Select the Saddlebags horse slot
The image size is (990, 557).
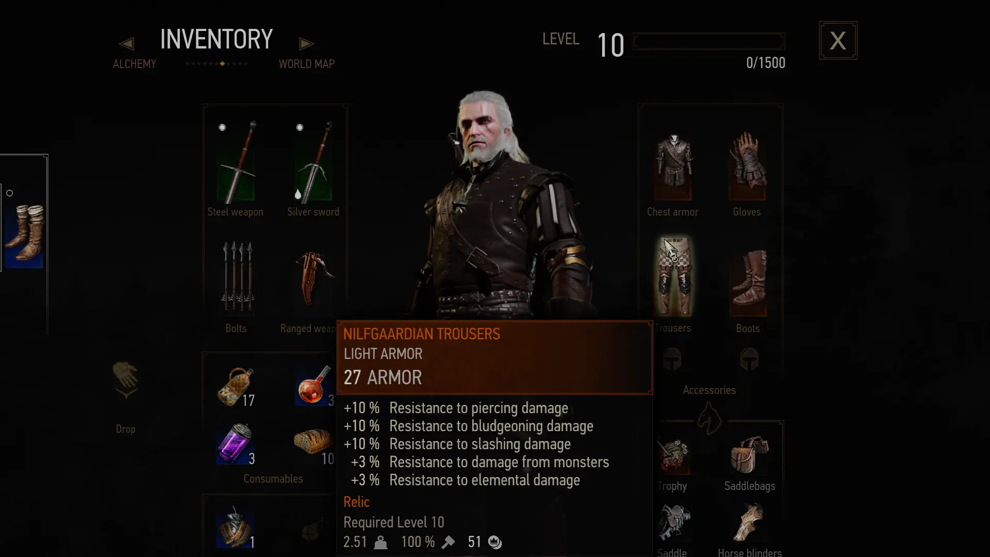[749, 455]
